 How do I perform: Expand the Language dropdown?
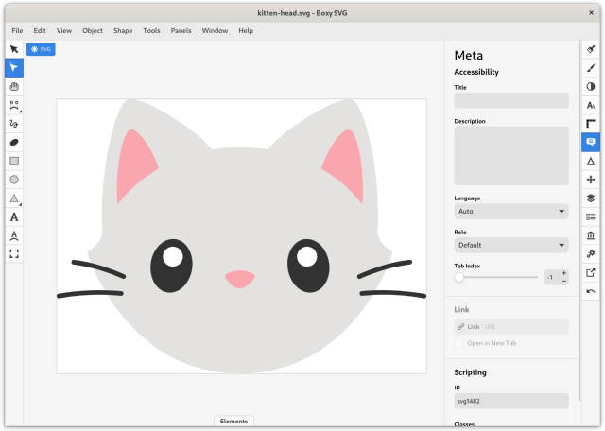coord(510,212)
